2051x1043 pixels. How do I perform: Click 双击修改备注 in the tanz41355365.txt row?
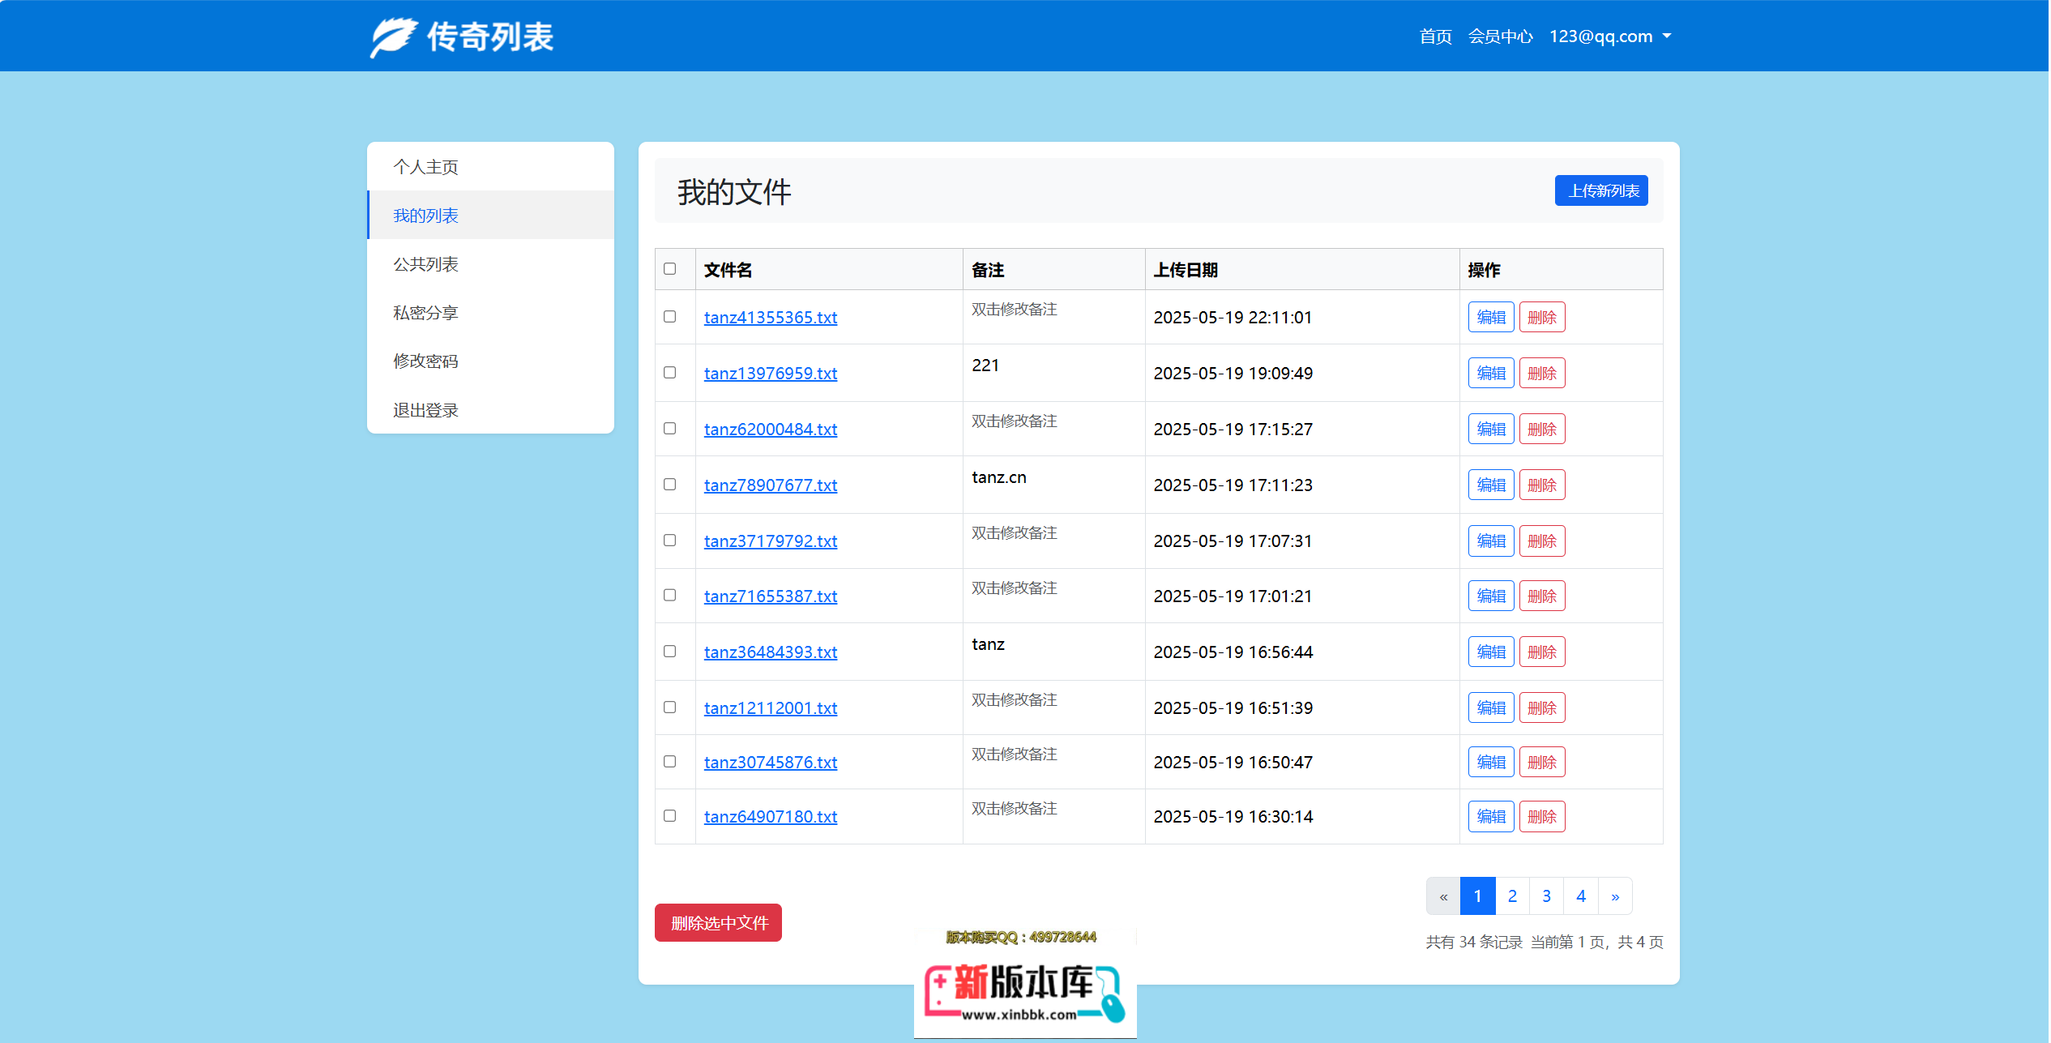(1015, 310)
